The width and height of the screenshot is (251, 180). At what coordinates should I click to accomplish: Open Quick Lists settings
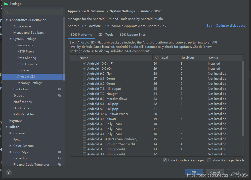[x=21, y=108]
